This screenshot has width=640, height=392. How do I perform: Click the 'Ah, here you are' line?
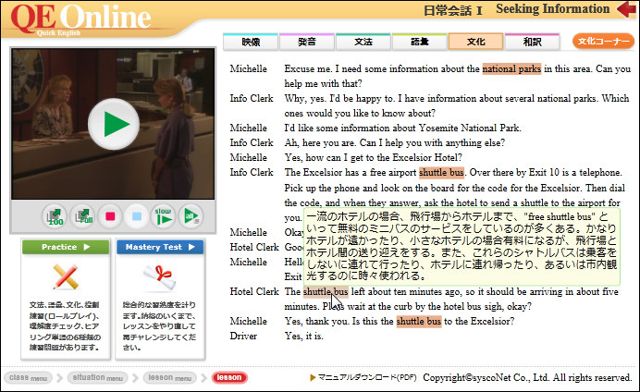(x=395, y=142)
